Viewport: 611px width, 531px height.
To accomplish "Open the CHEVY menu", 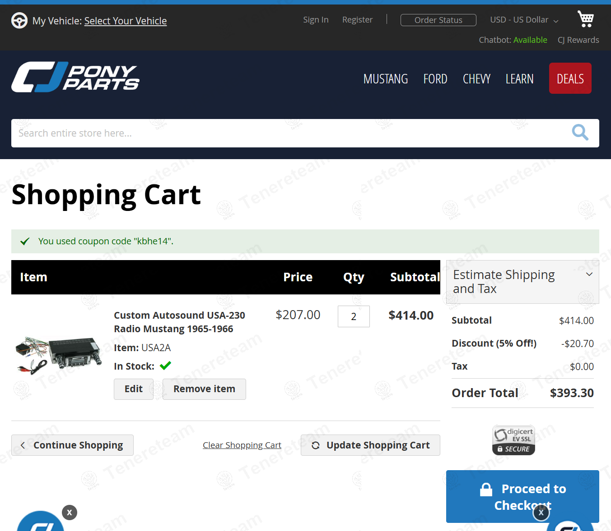I will click(476, 79).
